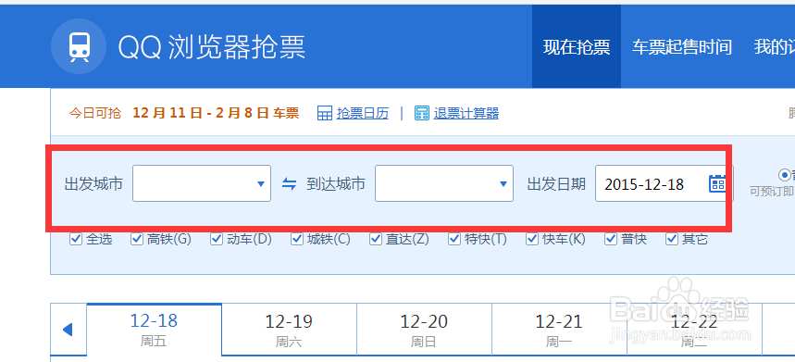Select the radio button beside the date field
The height and width of the screenshot is (362, 795).
pos(785,175)
